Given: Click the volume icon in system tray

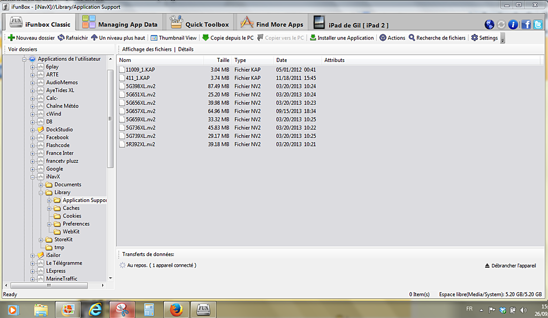Looking at the screenshot, I should (x=523, y=310).
